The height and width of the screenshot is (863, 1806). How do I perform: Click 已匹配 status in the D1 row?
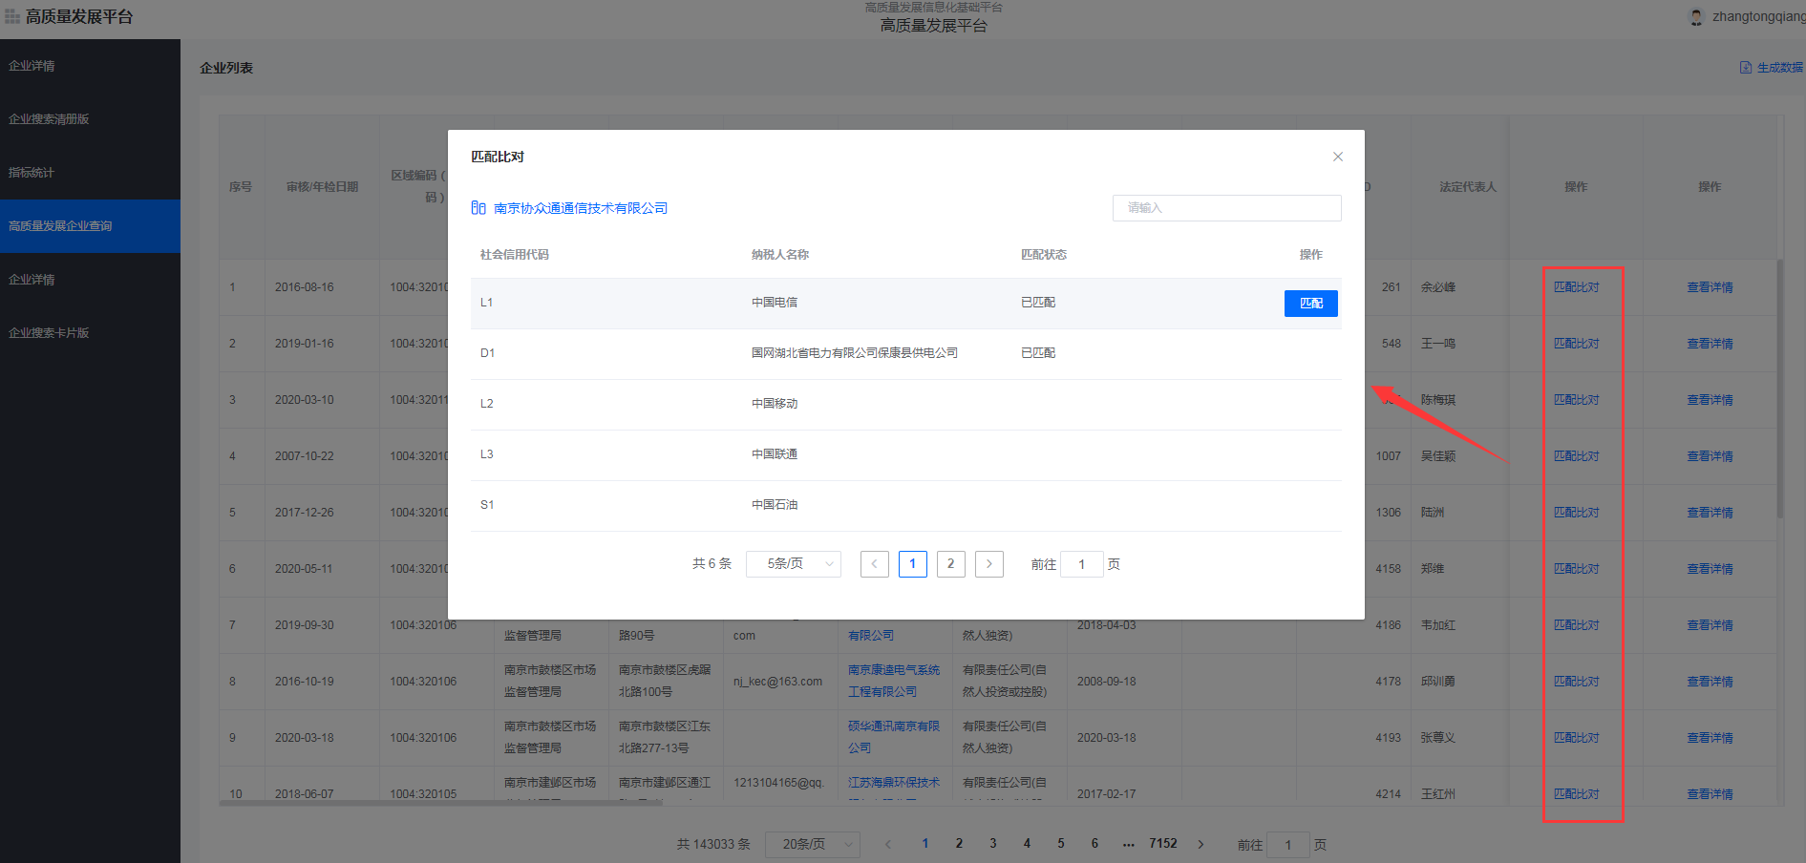[x=1038, y=353]
